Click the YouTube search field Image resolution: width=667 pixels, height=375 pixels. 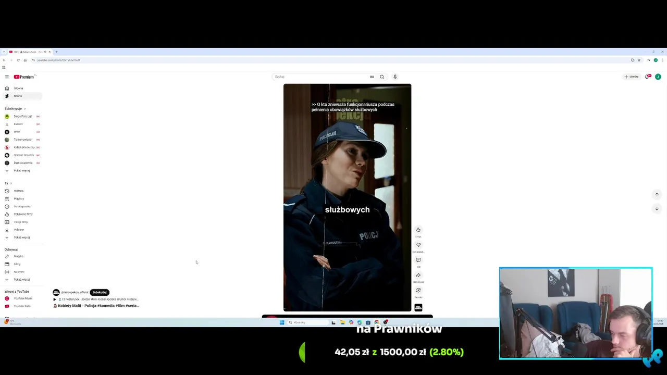click(320, 77)
